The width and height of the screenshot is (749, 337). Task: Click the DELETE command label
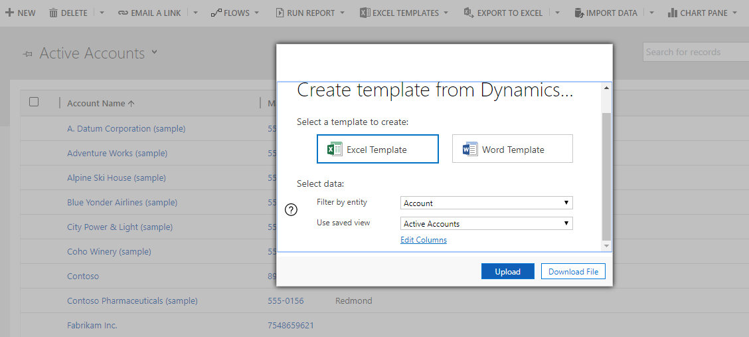point(74,13)
